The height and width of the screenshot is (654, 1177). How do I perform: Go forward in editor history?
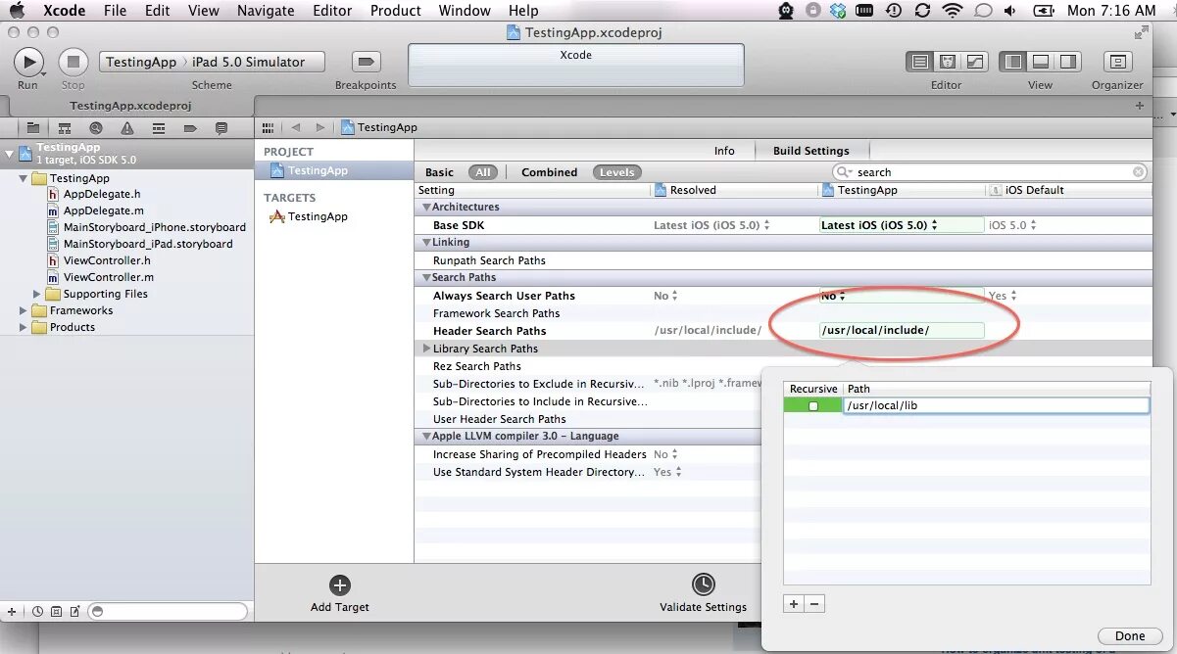click(x=319, y=127)
